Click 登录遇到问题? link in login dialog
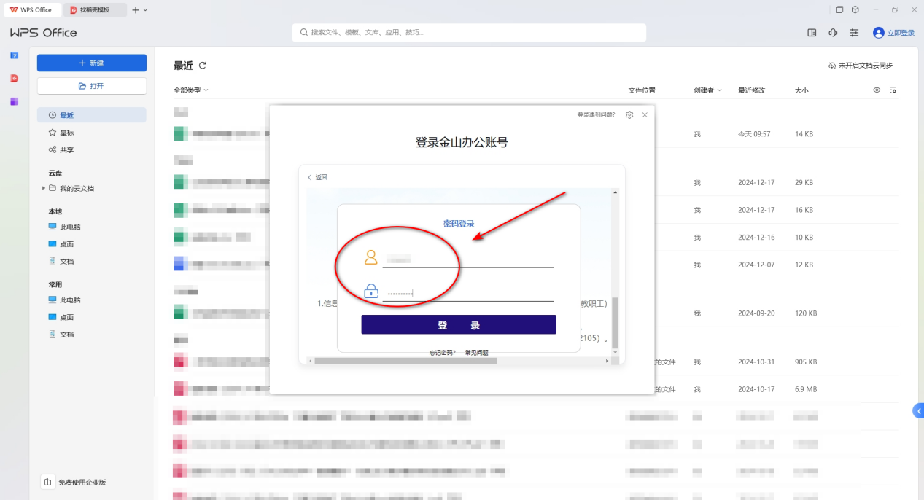This screenshot has height=500, width=924. pyautogui.click(x=596, y=115)
